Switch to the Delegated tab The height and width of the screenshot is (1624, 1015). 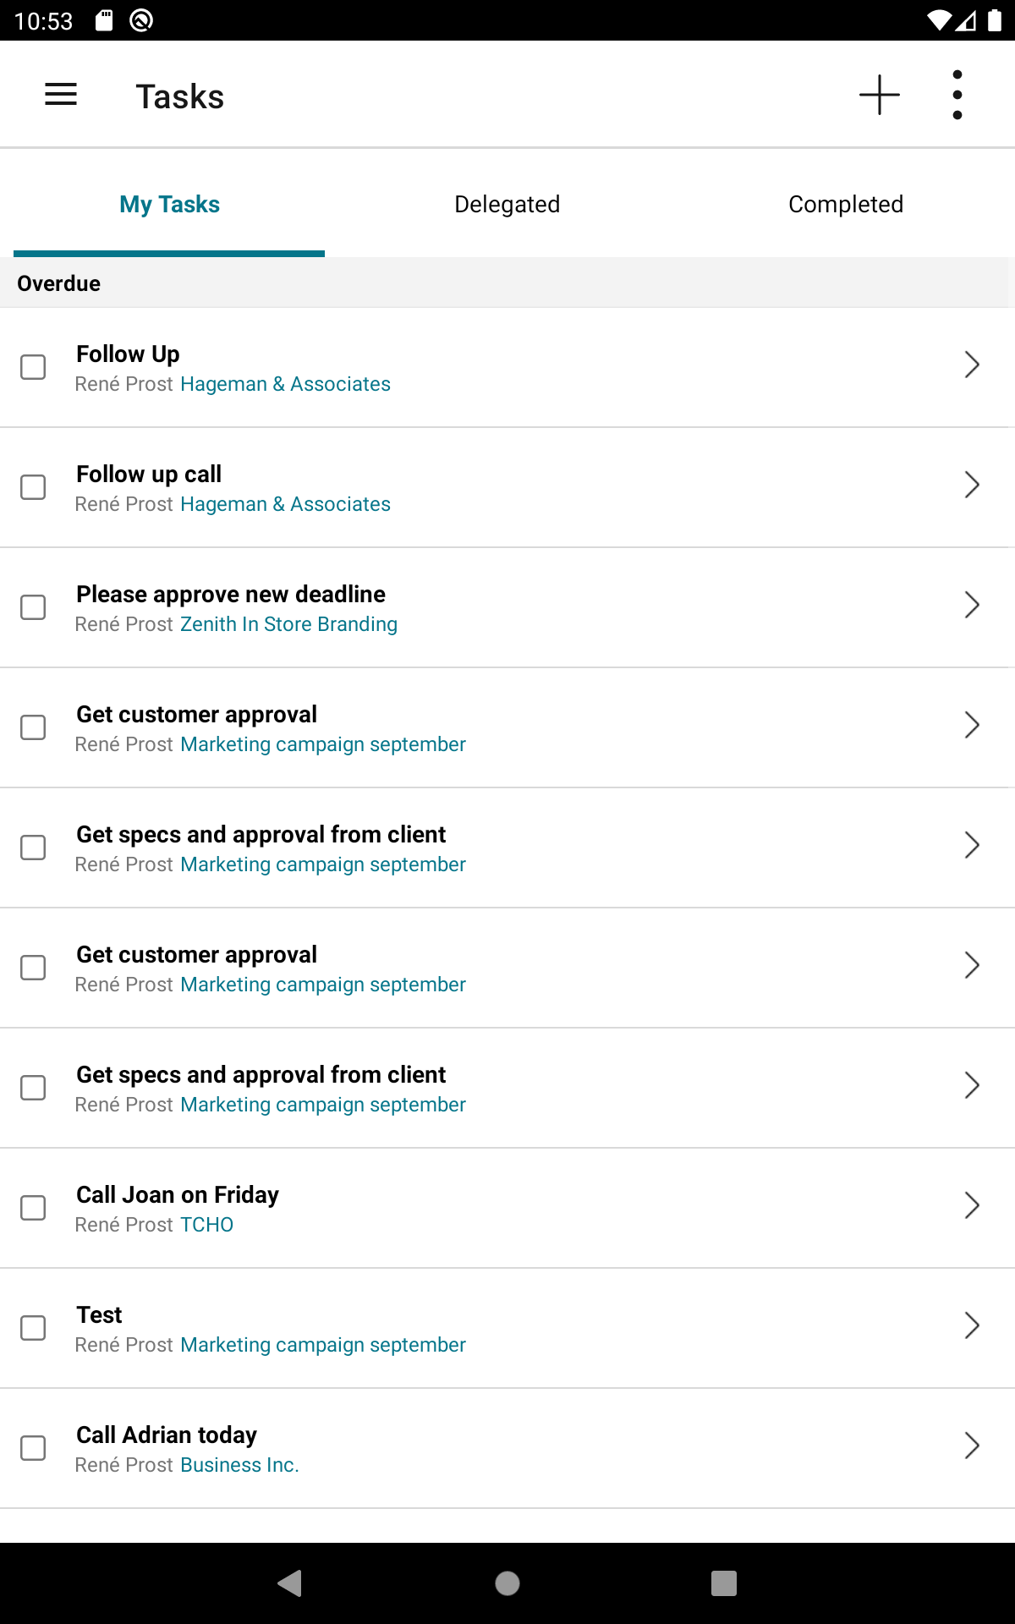pyautogui.click(x=507, y=205)
